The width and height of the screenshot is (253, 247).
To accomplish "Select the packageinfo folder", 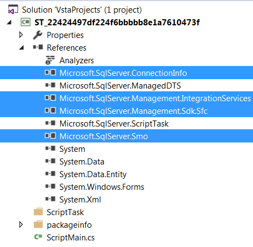I will [x=69, y=225].
